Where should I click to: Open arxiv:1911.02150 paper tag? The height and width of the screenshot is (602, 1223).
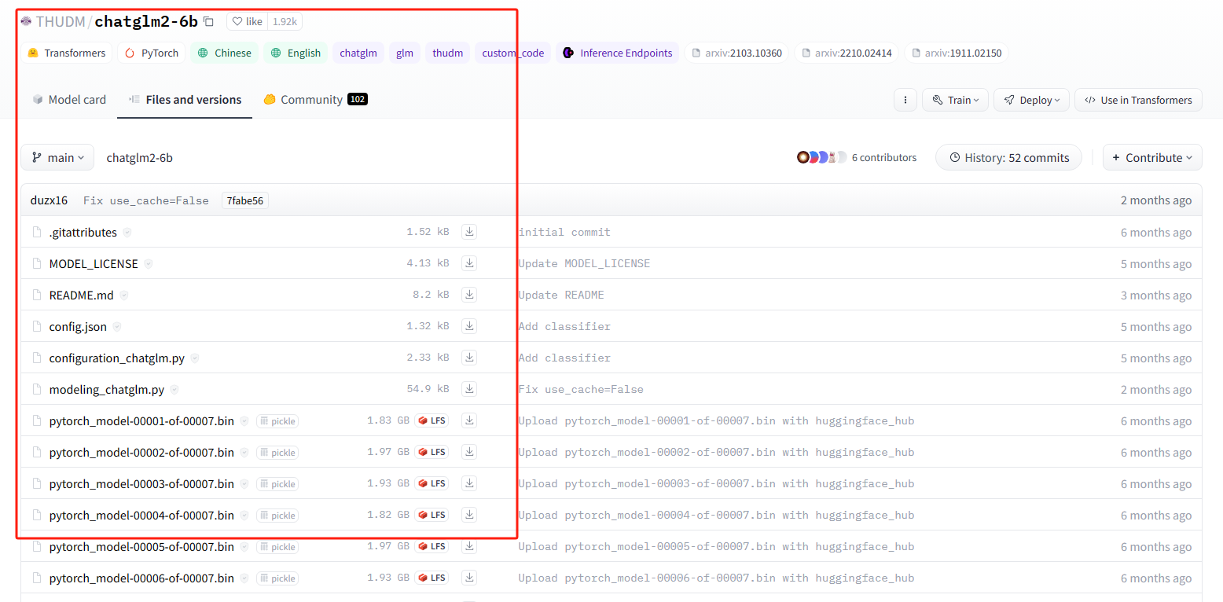coord(956,53)
